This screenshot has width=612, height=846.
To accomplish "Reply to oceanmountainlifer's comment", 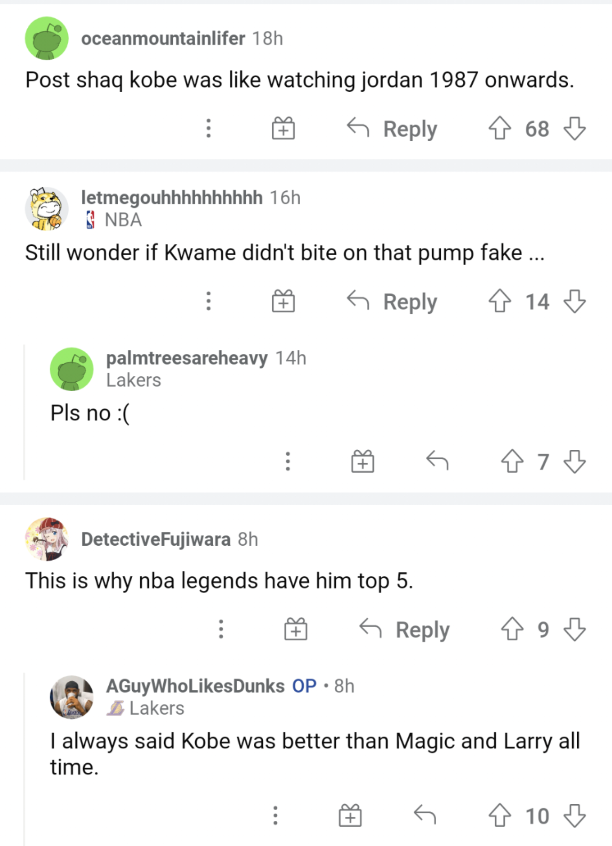I will click(x=393, y=128).
